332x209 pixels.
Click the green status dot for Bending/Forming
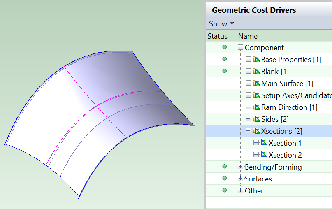coord(224,167)
